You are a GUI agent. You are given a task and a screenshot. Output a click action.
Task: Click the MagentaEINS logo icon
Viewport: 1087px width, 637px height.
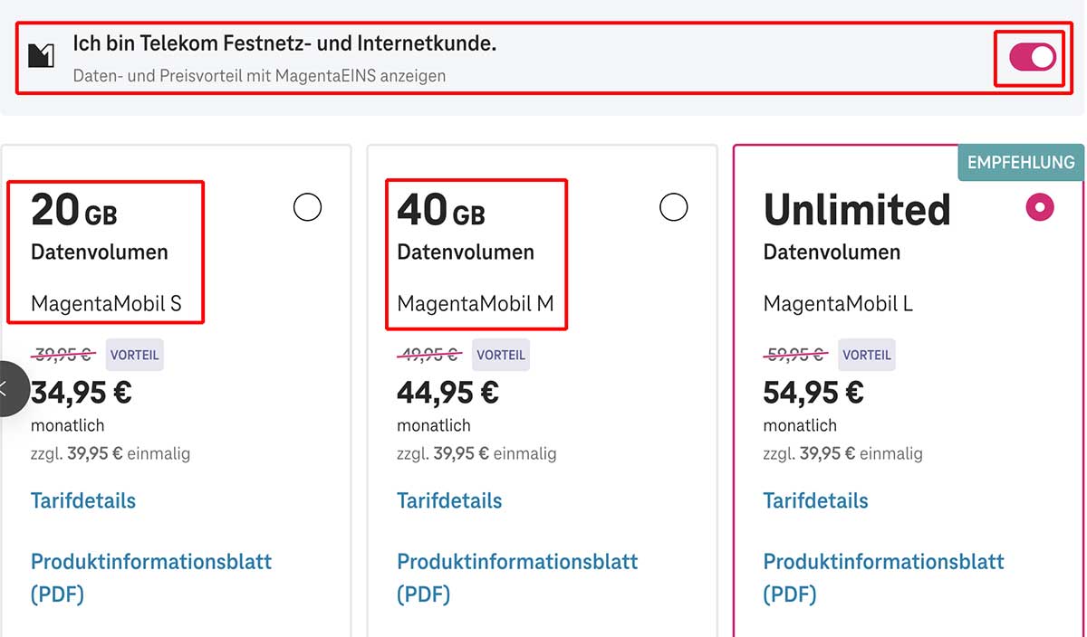pyautogui.click(x=40, y=56)
